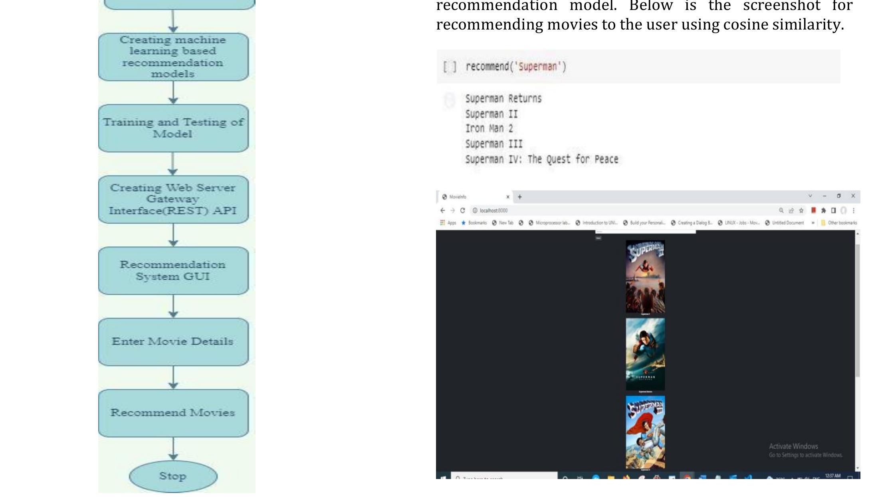Click the 'Stop' flowchart oval
882x497 pixels.
coord(173,476)
